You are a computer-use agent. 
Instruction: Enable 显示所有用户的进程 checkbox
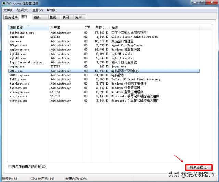(x=10, y=167)
